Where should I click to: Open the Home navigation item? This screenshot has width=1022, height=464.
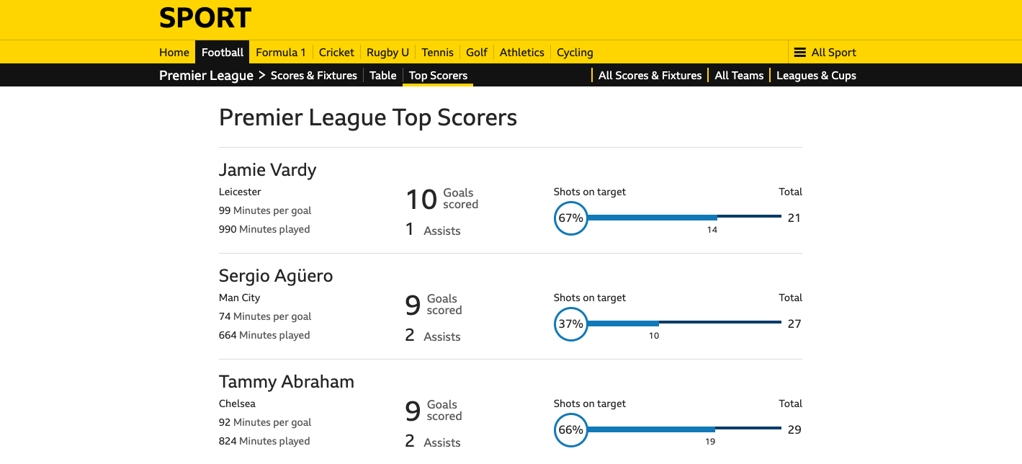[174, 53]
